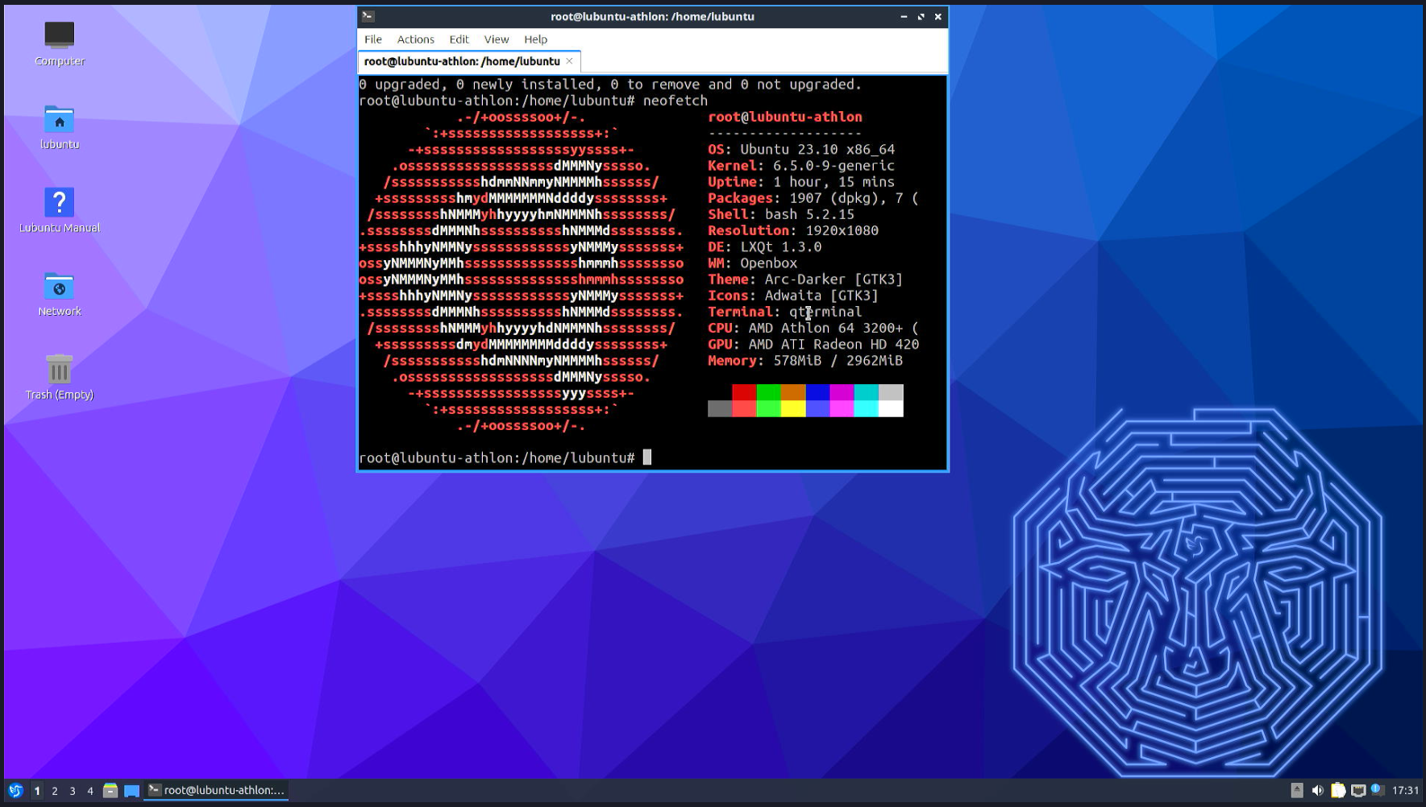Click the yellow color block in neofetch output
The height and width of the screenshot is (807, 1426).
point(793,408)
